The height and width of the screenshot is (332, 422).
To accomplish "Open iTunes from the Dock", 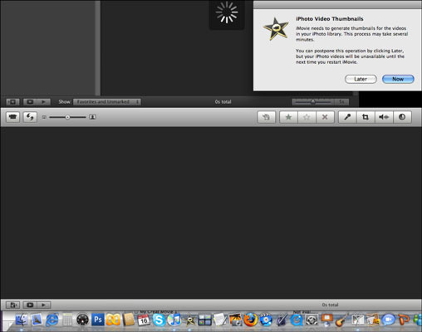I will coord(174,320).
